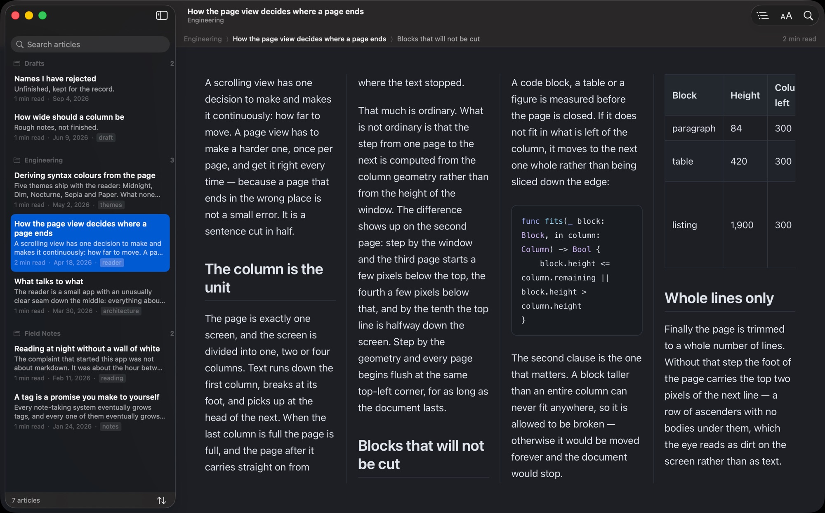Click the search magnifier in toolbar

tap(808, 16)
